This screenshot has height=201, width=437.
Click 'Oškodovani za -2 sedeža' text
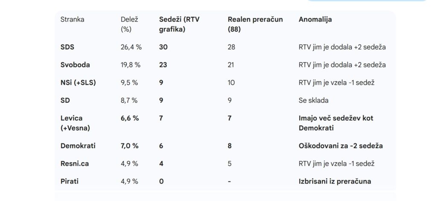click(341, 146)
